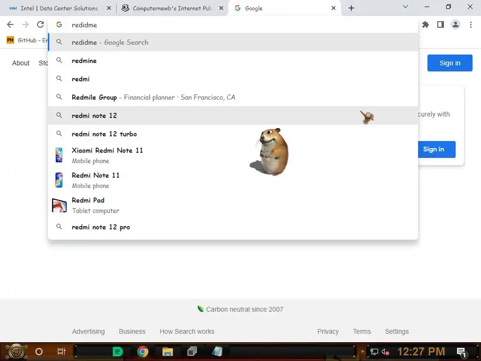Open the stacked windows app on taskbar
The image size is (481, 361).
pos(192,351)
